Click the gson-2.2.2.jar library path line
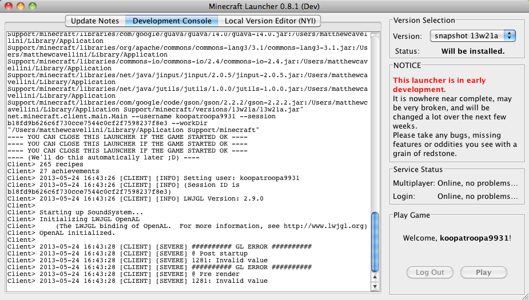 (188, 102)
